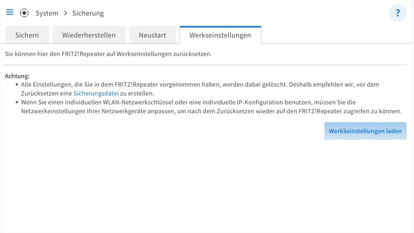Click the factory reset button

(365, 131)
